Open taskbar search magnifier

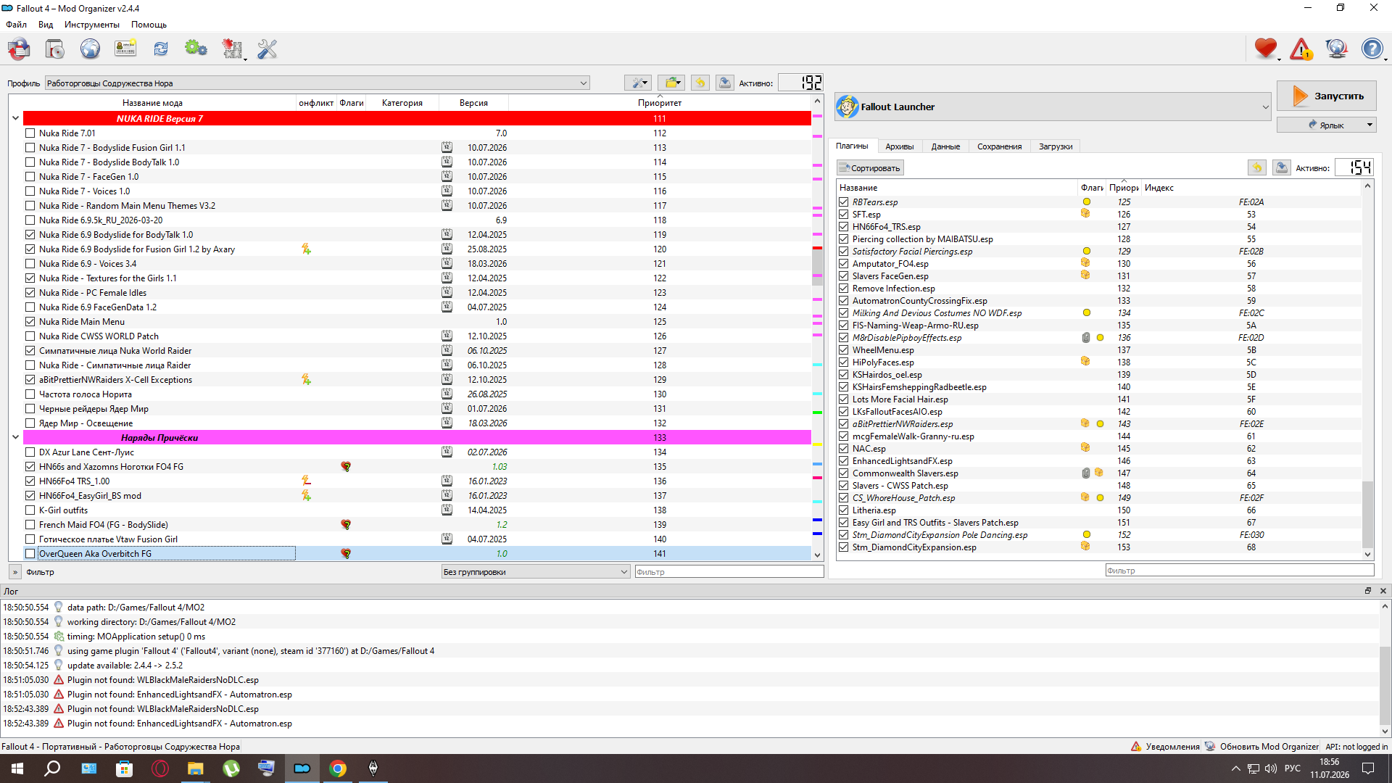click(x=52, y=768)
